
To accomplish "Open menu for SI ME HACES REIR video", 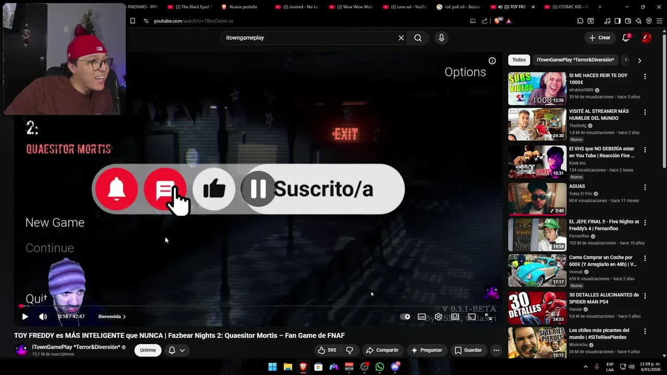I will (x=645, y=77).
